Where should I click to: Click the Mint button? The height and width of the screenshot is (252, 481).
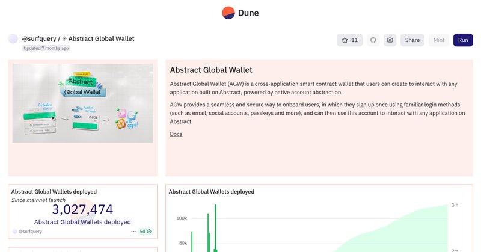tap(439, 40)
